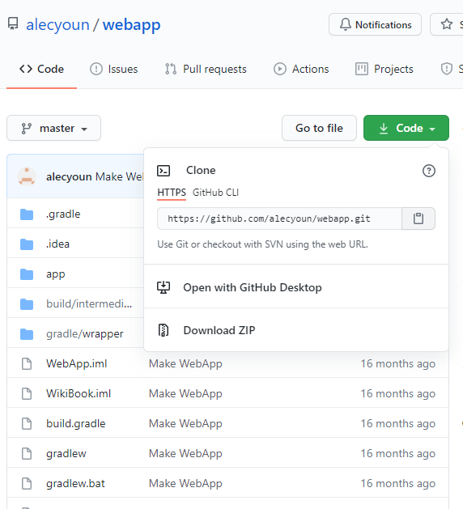
Task: Click the Security shield tab icon
Action: tap(447, 69)
